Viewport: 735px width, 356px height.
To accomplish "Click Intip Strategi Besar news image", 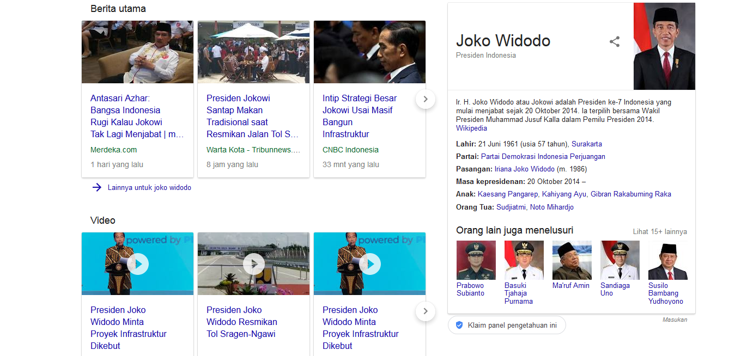I will pyautogui.click(x=370, y=52).
